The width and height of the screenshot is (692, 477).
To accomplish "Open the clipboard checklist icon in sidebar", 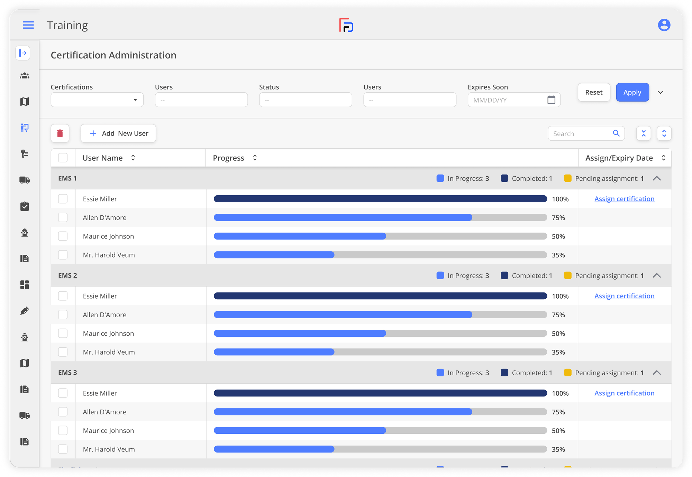I will [x=24, y=206].
